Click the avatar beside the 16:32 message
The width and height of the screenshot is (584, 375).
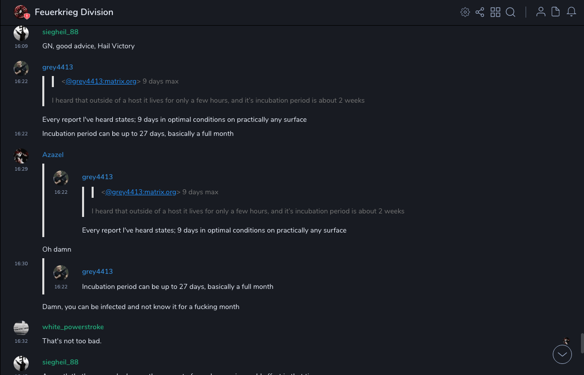[x=21, y=328]
